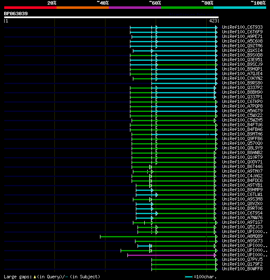Open the UniRef100_A9PE71 entry
270x280 pixels.
[242, 36]
